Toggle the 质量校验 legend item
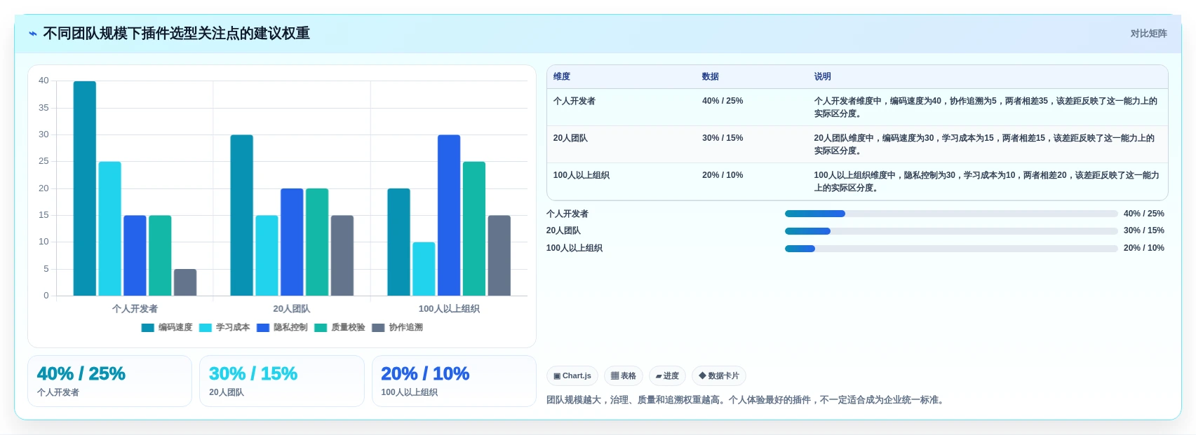Image resolution: width=1196 pixels, height=435 pixels. click(340, 328)
